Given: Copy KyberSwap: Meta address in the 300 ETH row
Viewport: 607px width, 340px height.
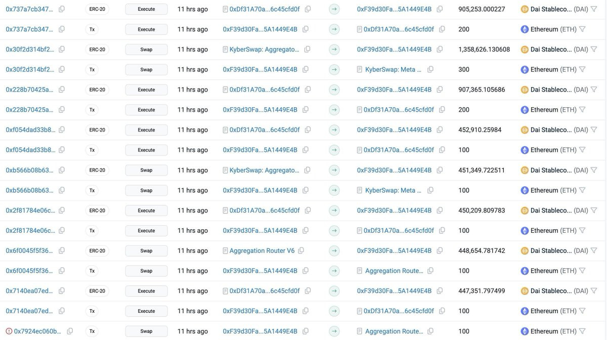Looking at the screenshot, I should 430,69.
